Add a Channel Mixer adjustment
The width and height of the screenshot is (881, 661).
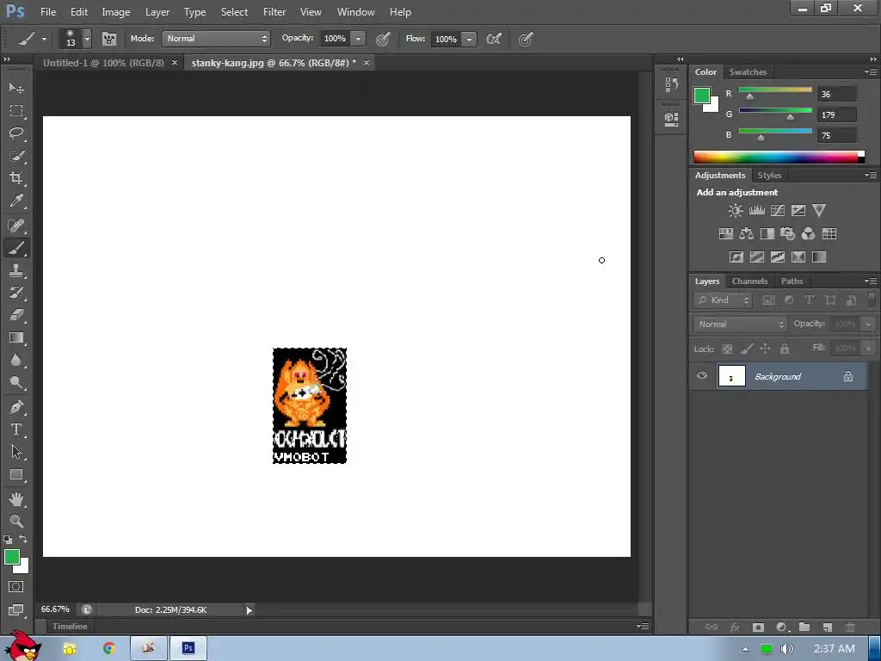808,234
